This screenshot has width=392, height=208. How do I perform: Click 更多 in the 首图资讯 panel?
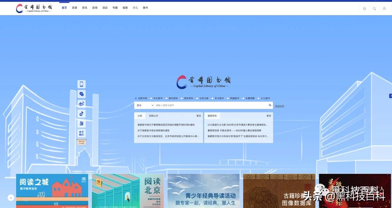pyautogui.click(x=269, y=116)
